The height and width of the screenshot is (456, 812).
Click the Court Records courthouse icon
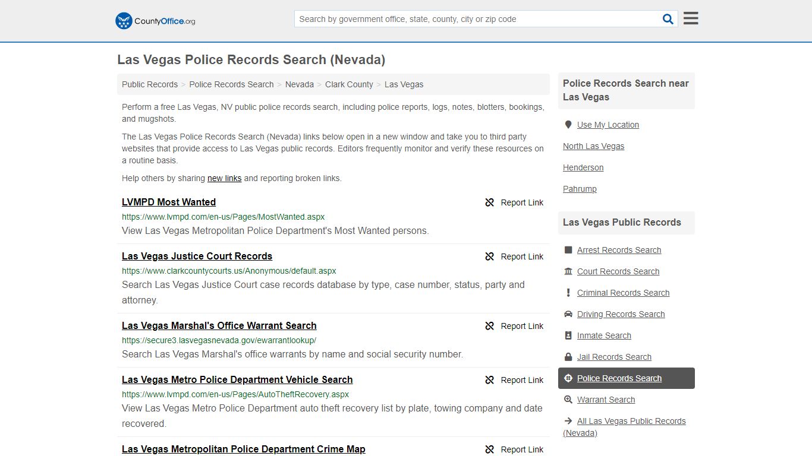568,271
